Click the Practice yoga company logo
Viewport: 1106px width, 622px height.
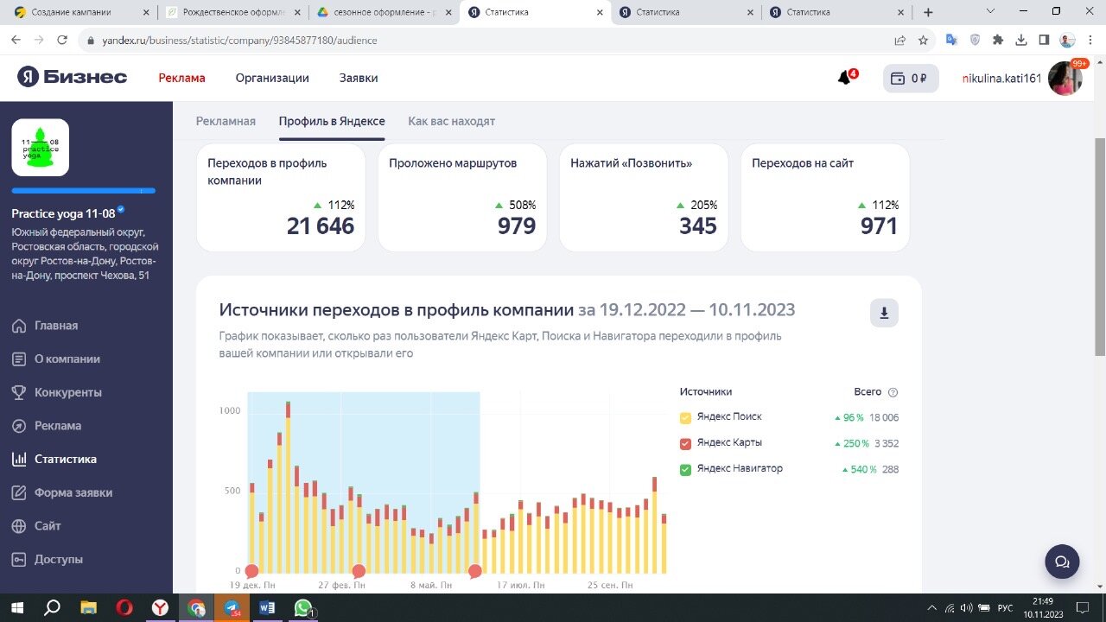[x=40, y=147]
